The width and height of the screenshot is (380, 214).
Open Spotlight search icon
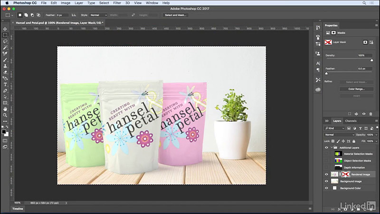(x=364, y=3)
